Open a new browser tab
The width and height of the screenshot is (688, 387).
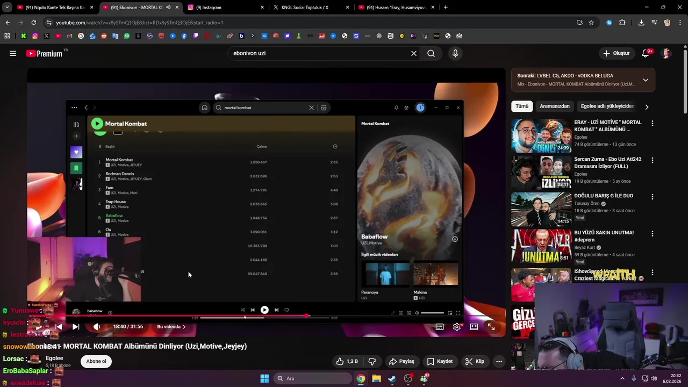click(x=446, y=8)
